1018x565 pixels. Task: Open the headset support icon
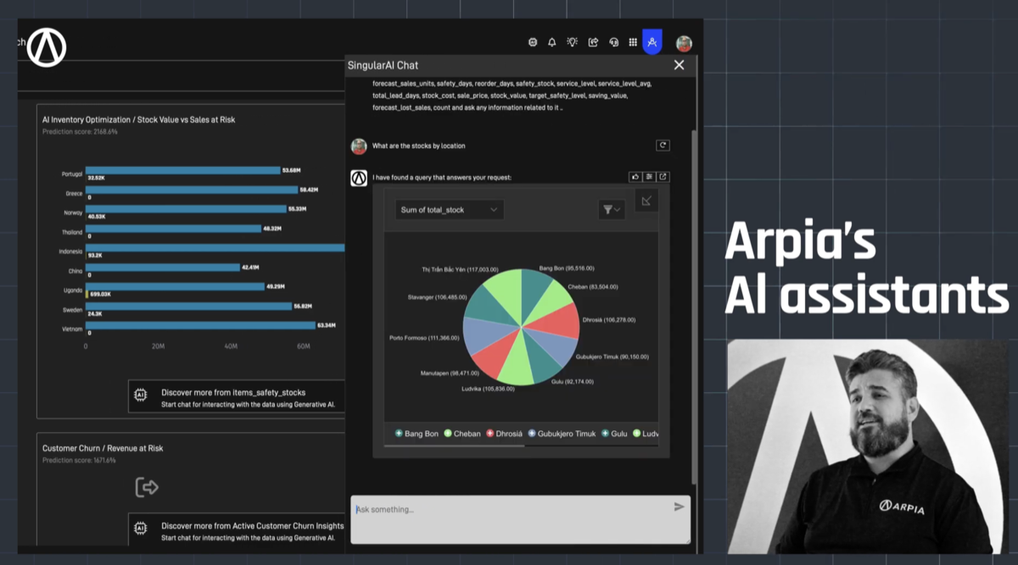613,42
